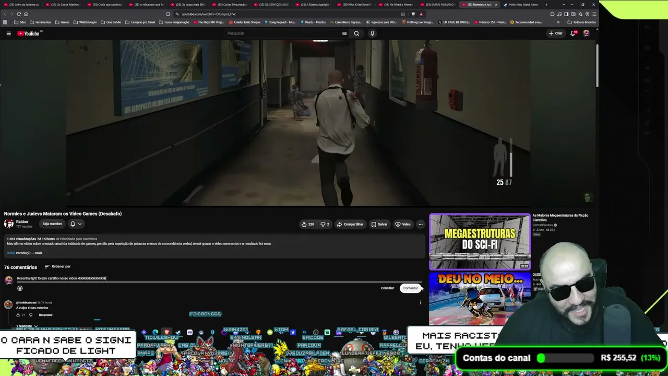This screenshot has width=668, height=376.
Task: Close the active Normies e Judeus tab
Action: pos(496,5)
